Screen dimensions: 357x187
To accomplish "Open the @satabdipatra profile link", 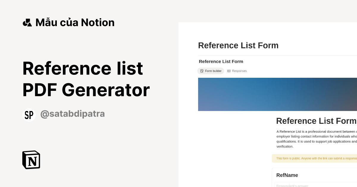I will (73, 114).
